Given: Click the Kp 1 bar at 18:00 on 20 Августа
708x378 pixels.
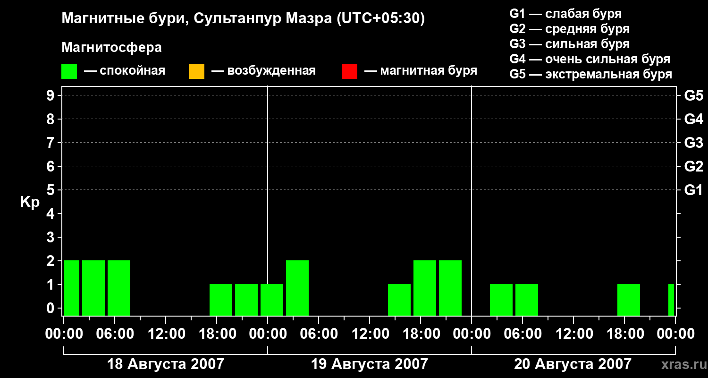Looking at the screenshot, I should click(x=629, y=300).
